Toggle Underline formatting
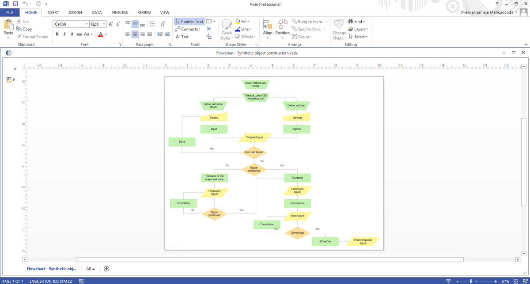 coord(72,34)
